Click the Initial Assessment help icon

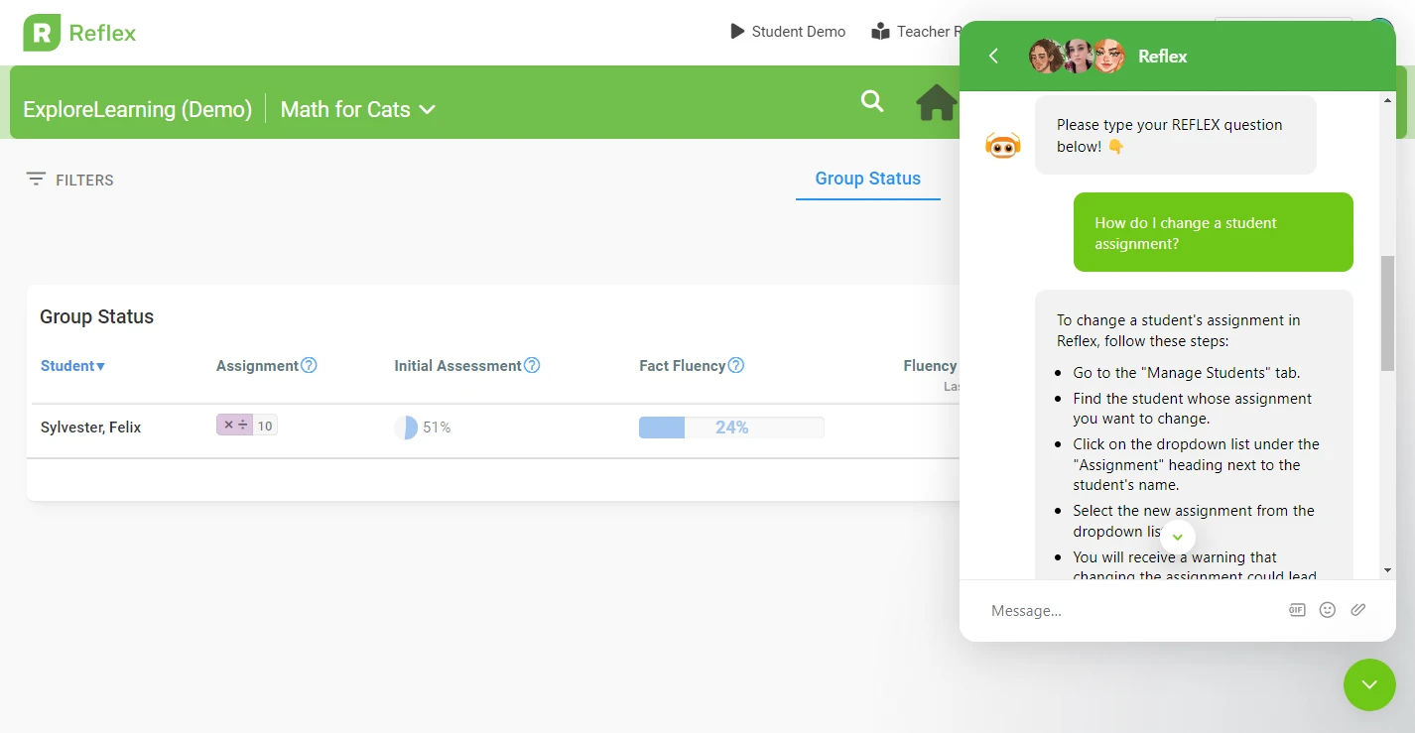coord(532,365)
